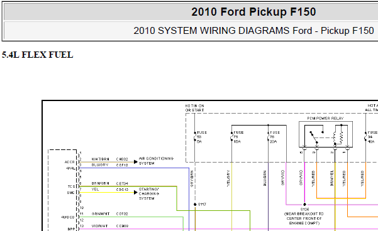
Task: Click the vertical 'YEL/GRY' wire label
Action: coord(228,178)
